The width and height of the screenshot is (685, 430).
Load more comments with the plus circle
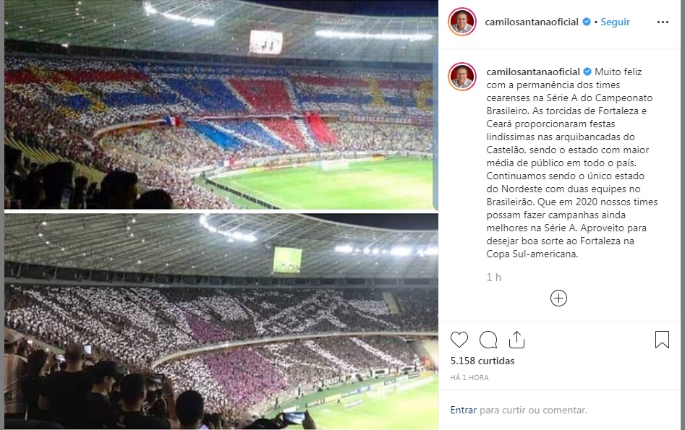[x=558, y=298]
